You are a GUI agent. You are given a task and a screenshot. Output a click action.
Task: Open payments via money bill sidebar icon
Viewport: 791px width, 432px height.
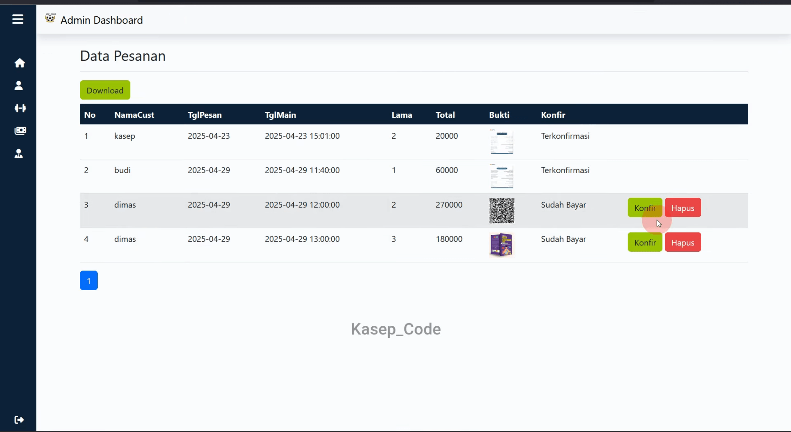coord(20,131)
